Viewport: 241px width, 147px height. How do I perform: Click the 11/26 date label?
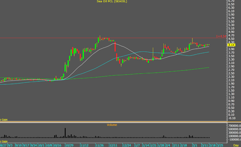100,145
